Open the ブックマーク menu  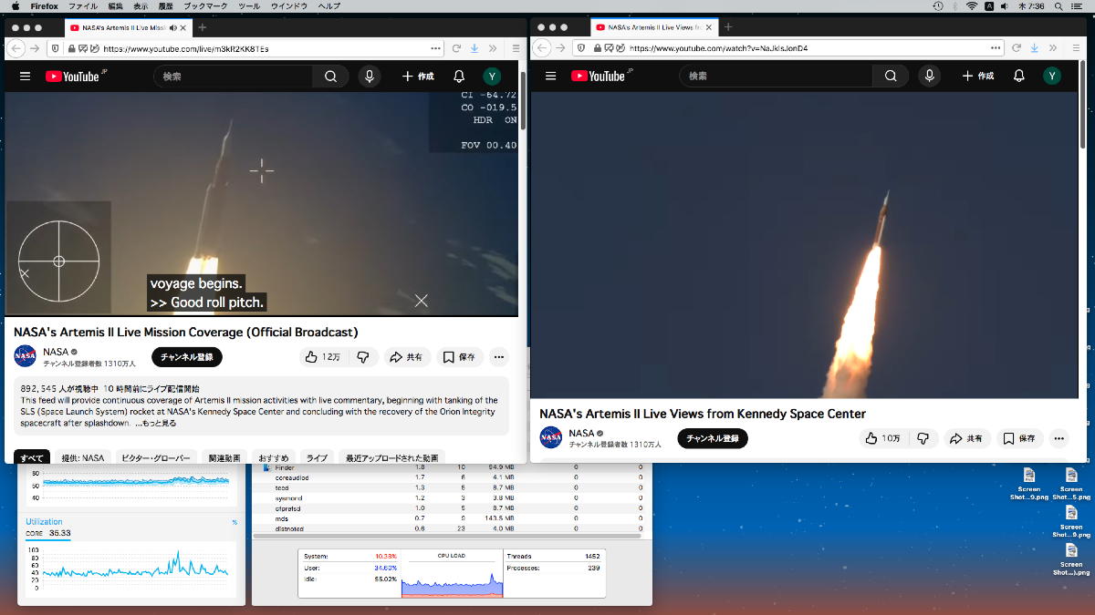[204, 5]
